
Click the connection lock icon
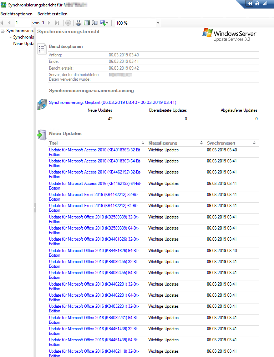click(x=257, y=4)
